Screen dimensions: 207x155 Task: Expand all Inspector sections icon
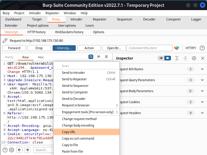(x=177, y=58)
